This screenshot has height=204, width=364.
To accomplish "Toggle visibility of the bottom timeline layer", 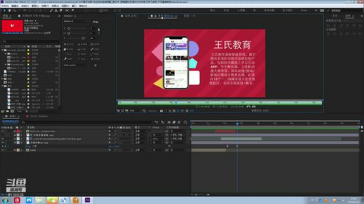I will [3, 150].
